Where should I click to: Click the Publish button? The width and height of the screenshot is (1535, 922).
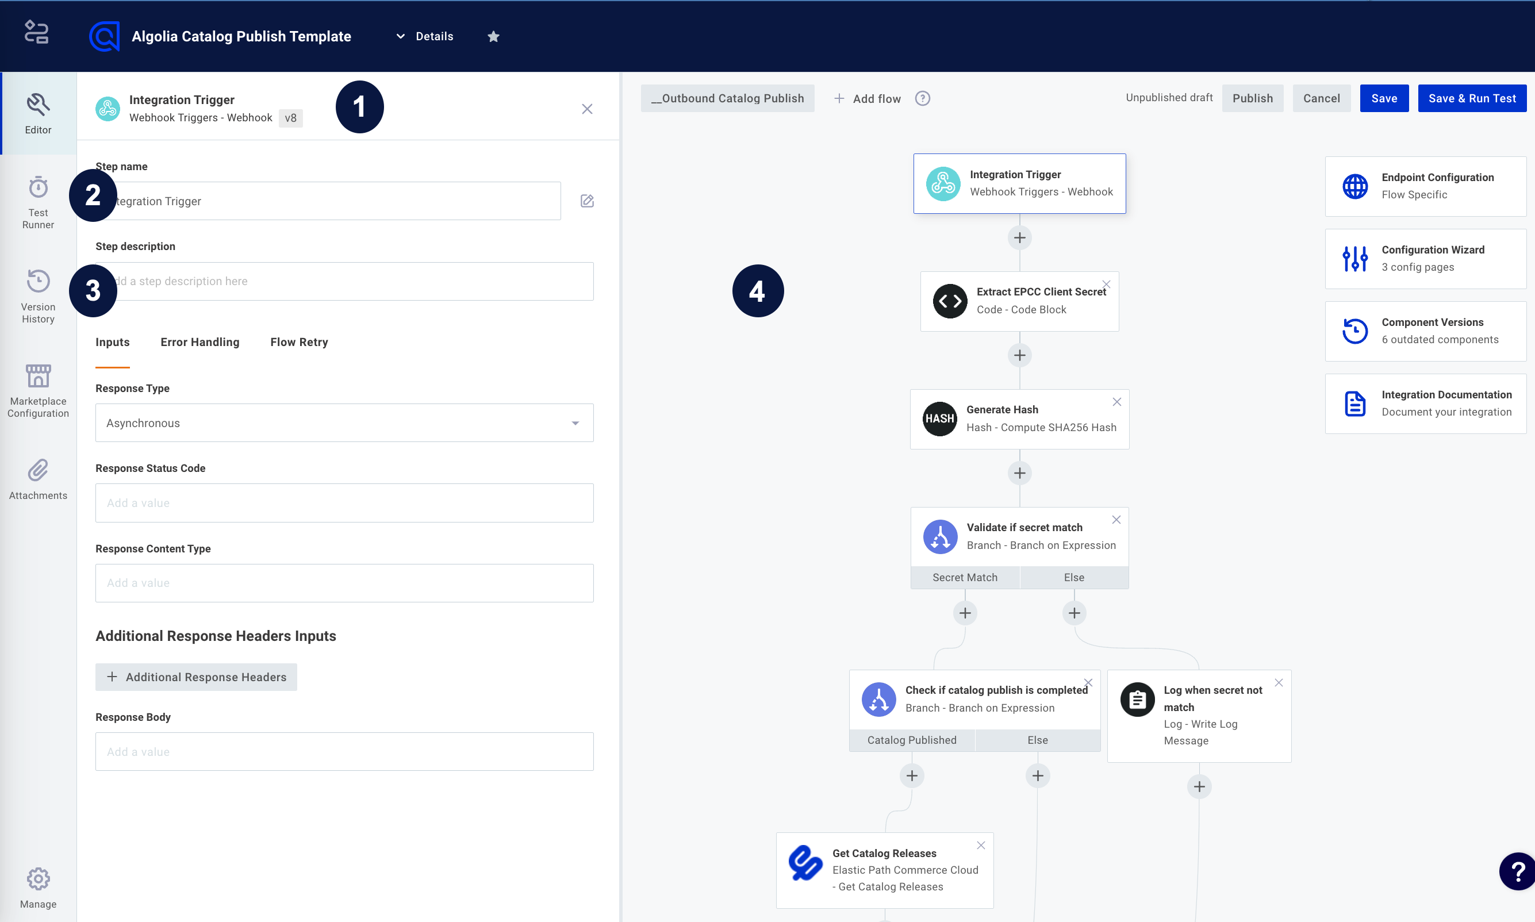coord(1252,98)
